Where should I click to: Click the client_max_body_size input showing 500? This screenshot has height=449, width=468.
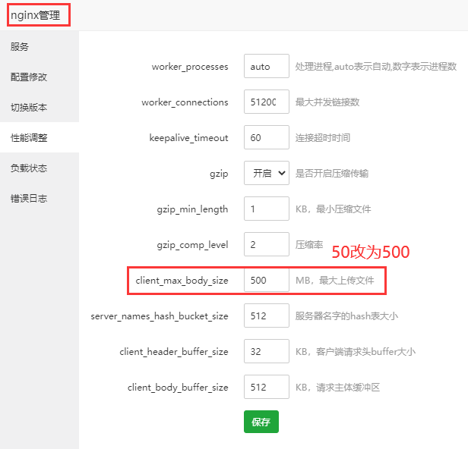tap(267, 280)
